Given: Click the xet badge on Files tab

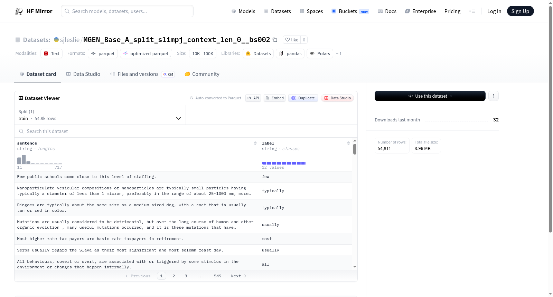Looking at the screenshot, I should coord(168,74).
